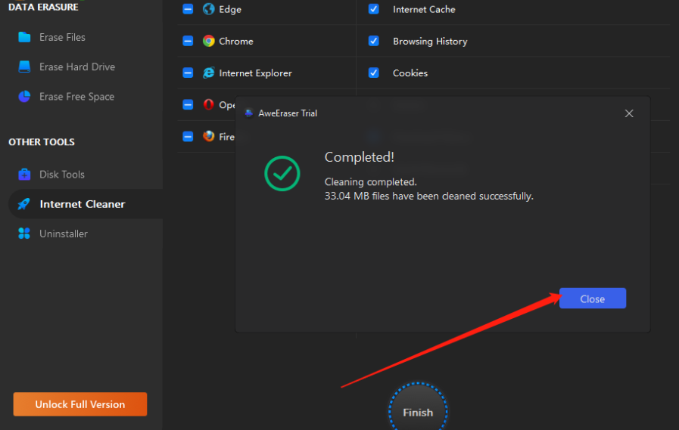679x430 pixels.
Task: Click the Internet Explorer icon
Action: click(x=209, y=73)
